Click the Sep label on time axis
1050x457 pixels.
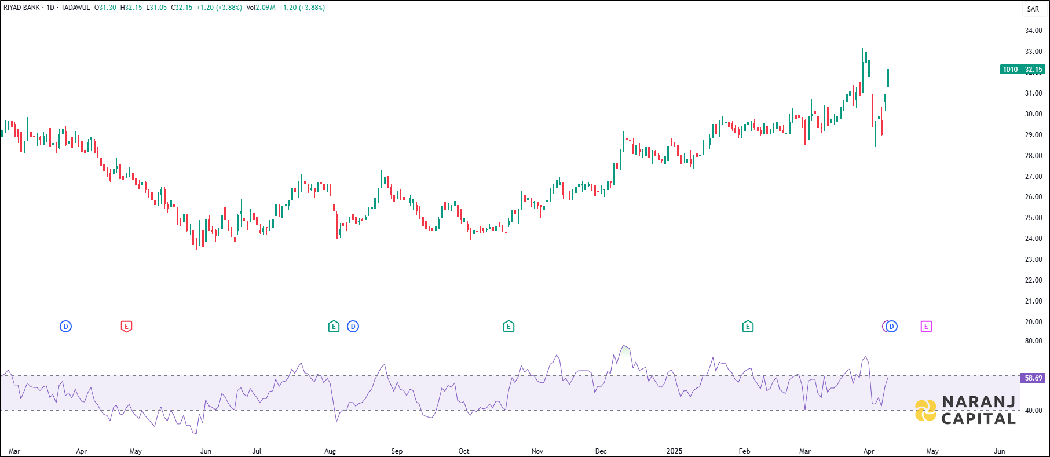(397, 451)
